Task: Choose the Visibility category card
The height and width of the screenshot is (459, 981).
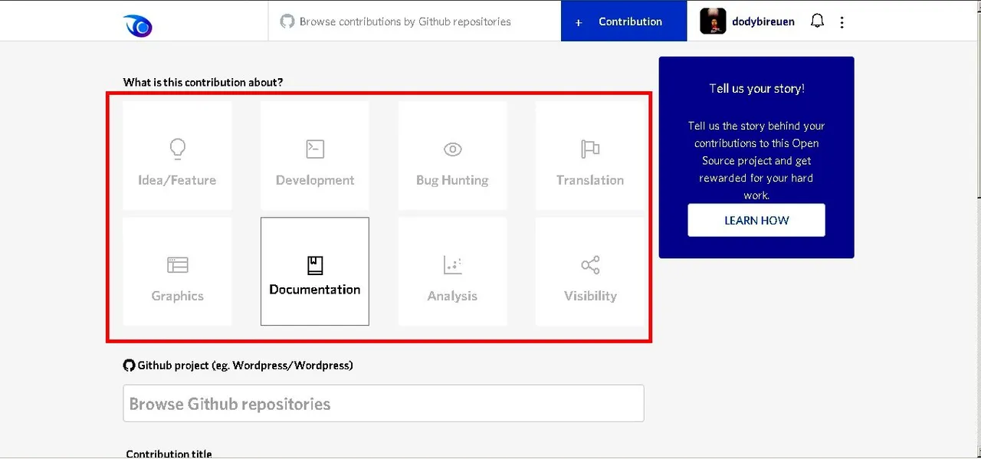Action: pyautogui.click(x=590, y=271)
